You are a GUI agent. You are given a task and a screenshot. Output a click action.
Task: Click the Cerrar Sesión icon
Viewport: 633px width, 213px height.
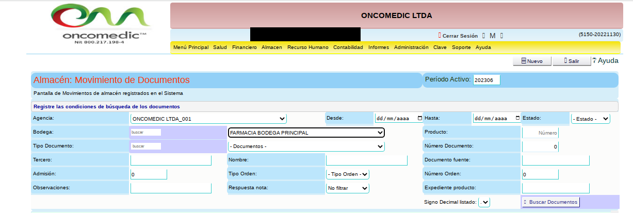(440, 36)
